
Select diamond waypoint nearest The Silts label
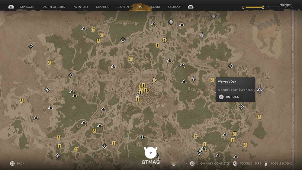(104, 146)
